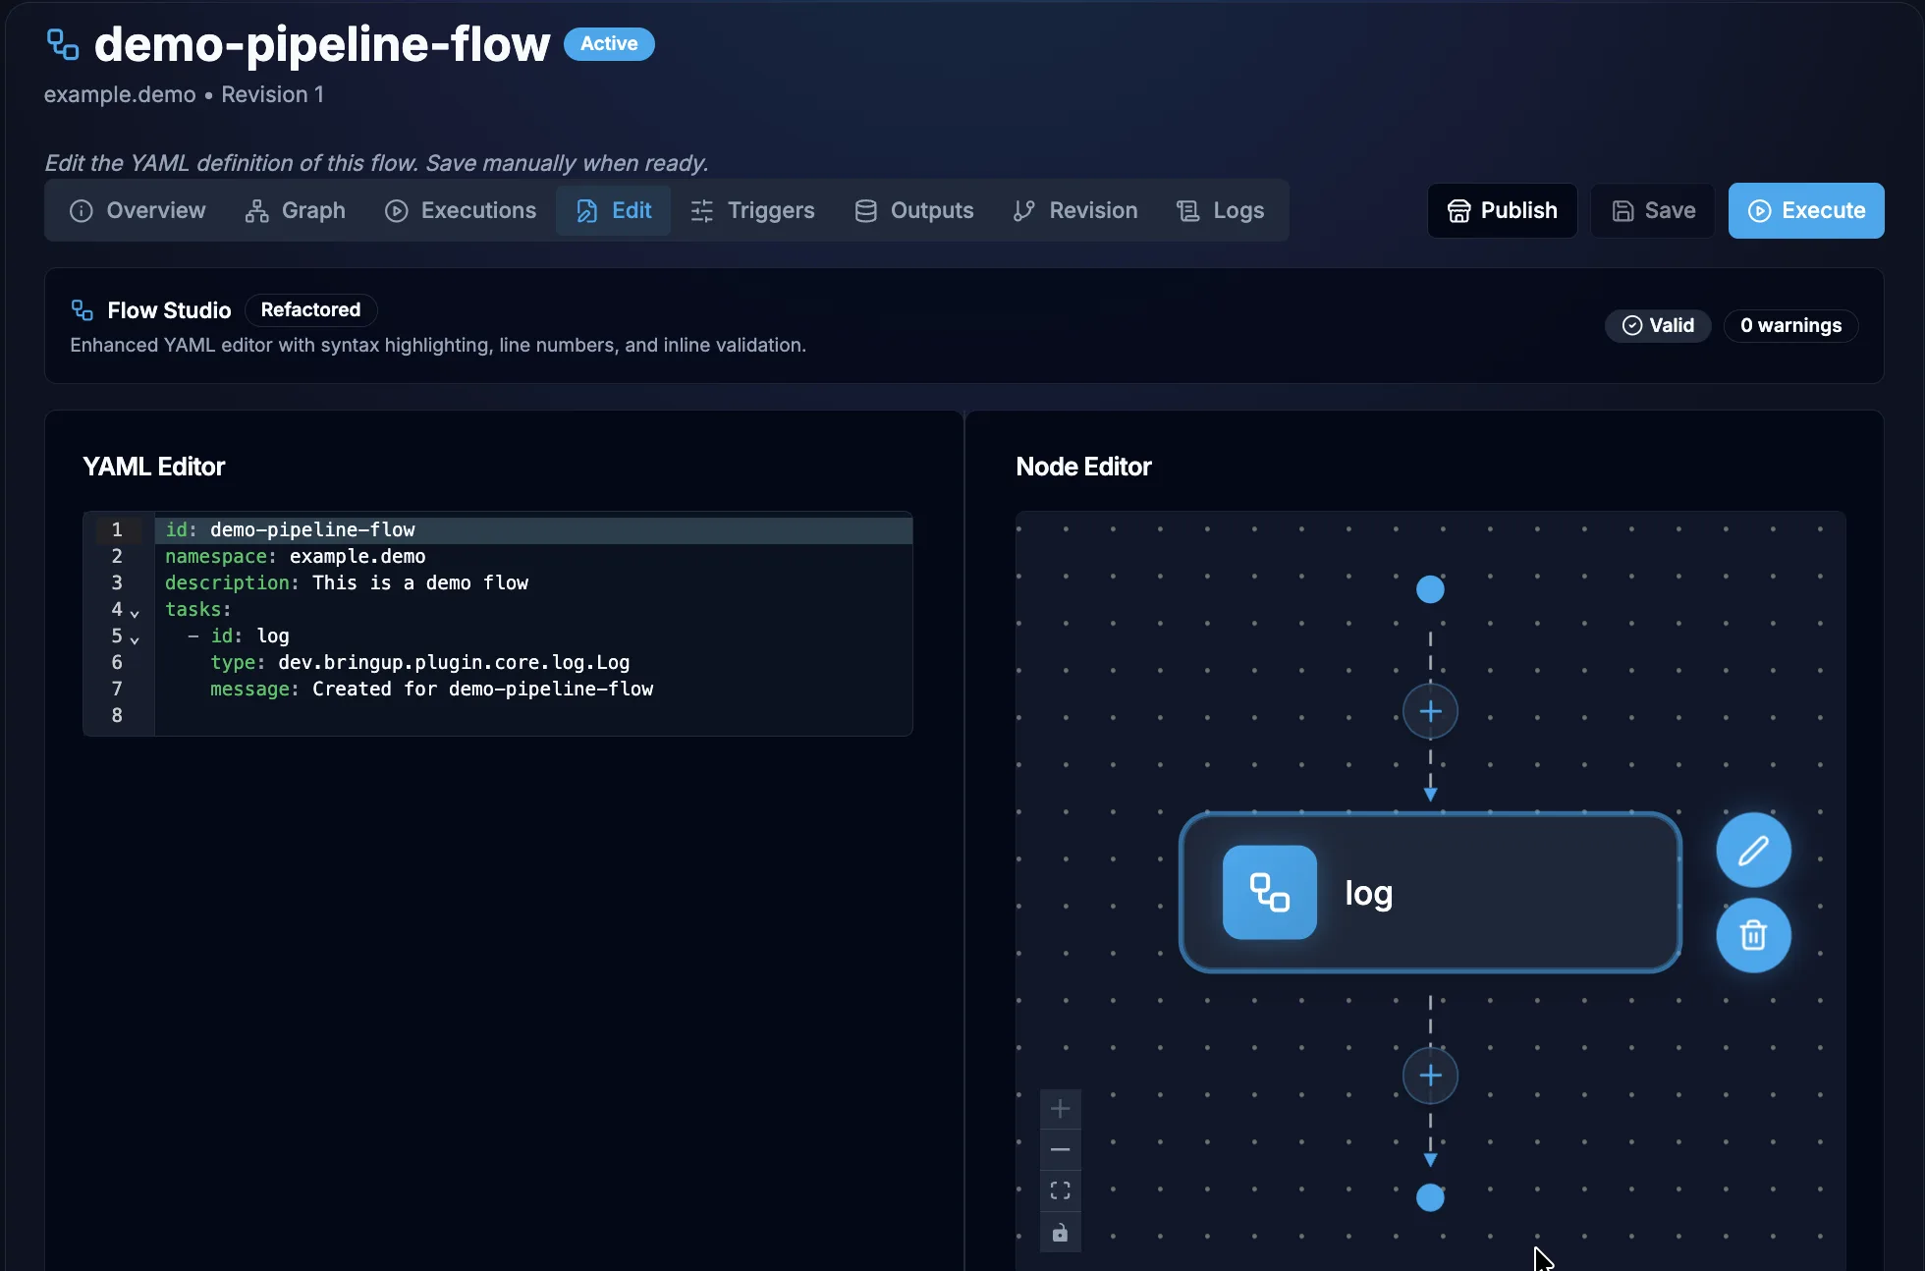Click the end node dot in Node Editor
1925x1271 pixels.
pos(1430,1197)
